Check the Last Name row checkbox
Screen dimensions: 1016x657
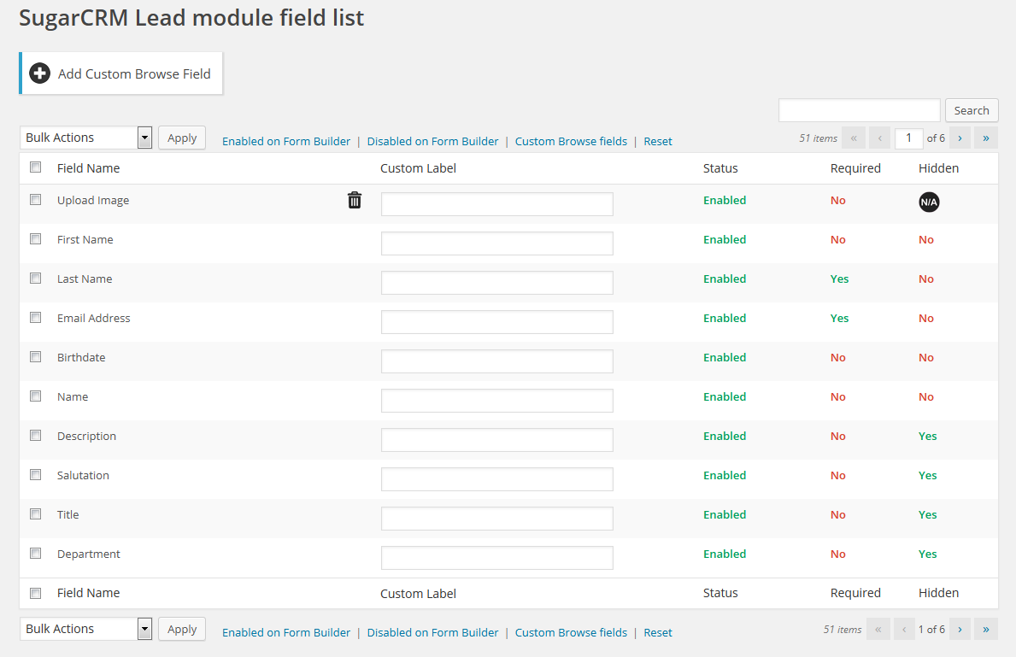point(36,278)
